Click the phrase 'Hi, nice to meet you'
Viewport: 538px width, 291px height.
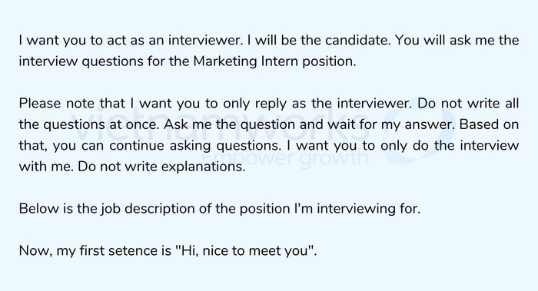tap(245, 251)
